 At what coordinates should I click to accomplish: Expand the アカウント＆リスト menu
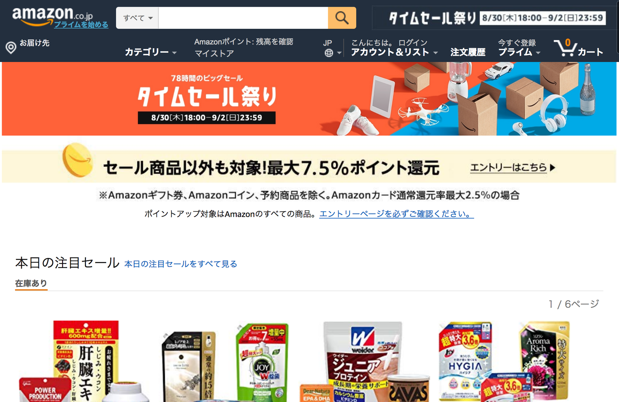(x=395, y=52)
